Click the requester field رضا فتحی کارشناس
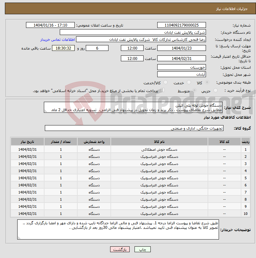Viewport: 256px width, 258px height. pos(141,40)
